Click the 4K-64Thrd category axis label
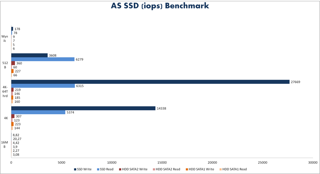 pos(5,92)
